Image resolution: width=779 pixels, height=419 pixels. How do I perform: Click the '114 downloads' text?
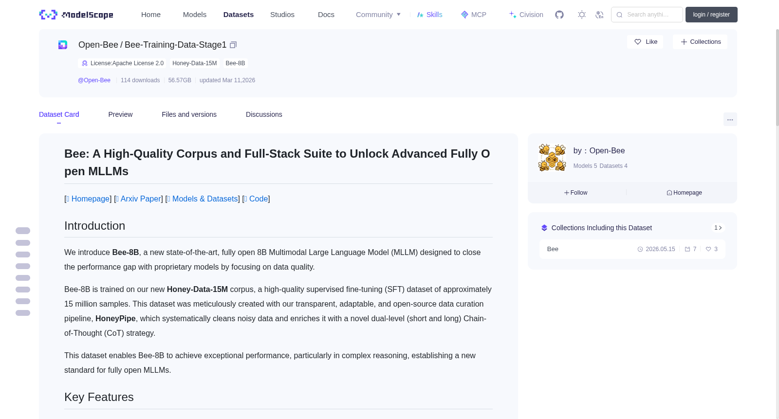click(x=140, y=80)
